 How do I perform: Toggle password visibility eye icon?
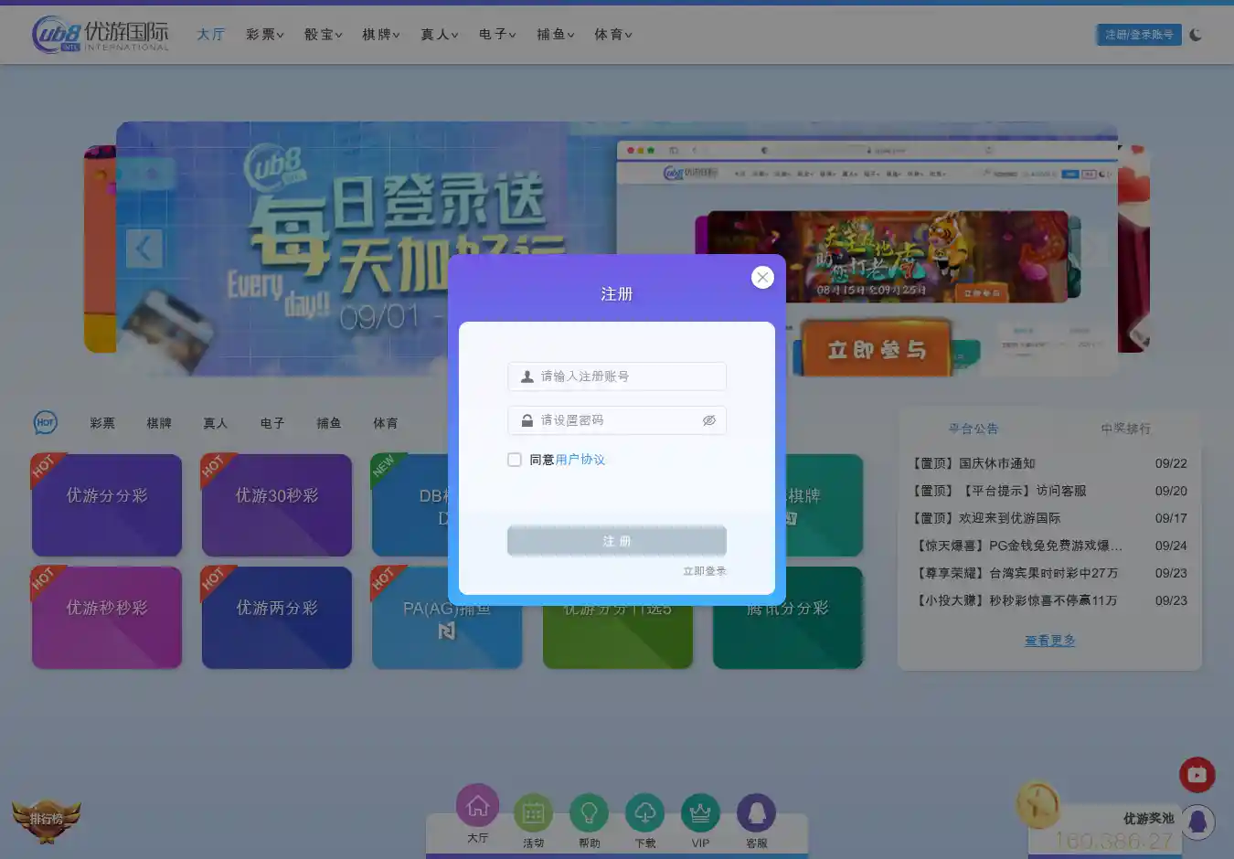click(x=708, y=420)
